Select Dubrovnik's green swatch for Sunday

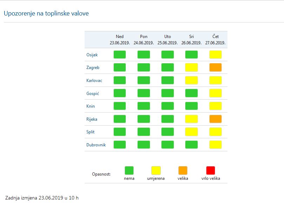tap(120, 145)
